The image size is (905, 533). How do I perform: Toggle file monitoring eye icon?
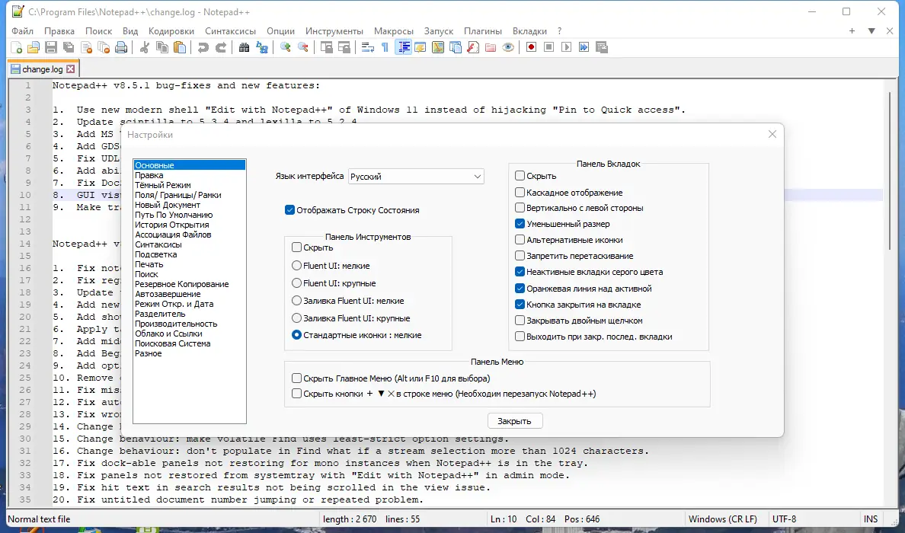click(x=508, y=47)
